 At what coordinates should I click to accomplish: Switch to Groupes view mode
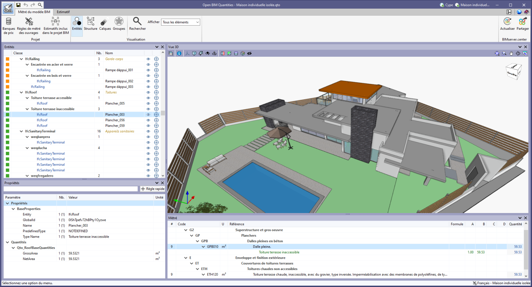119,24
